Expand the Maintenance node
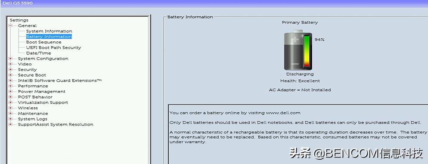The image size is (428, 164). [x=11, y=113]
